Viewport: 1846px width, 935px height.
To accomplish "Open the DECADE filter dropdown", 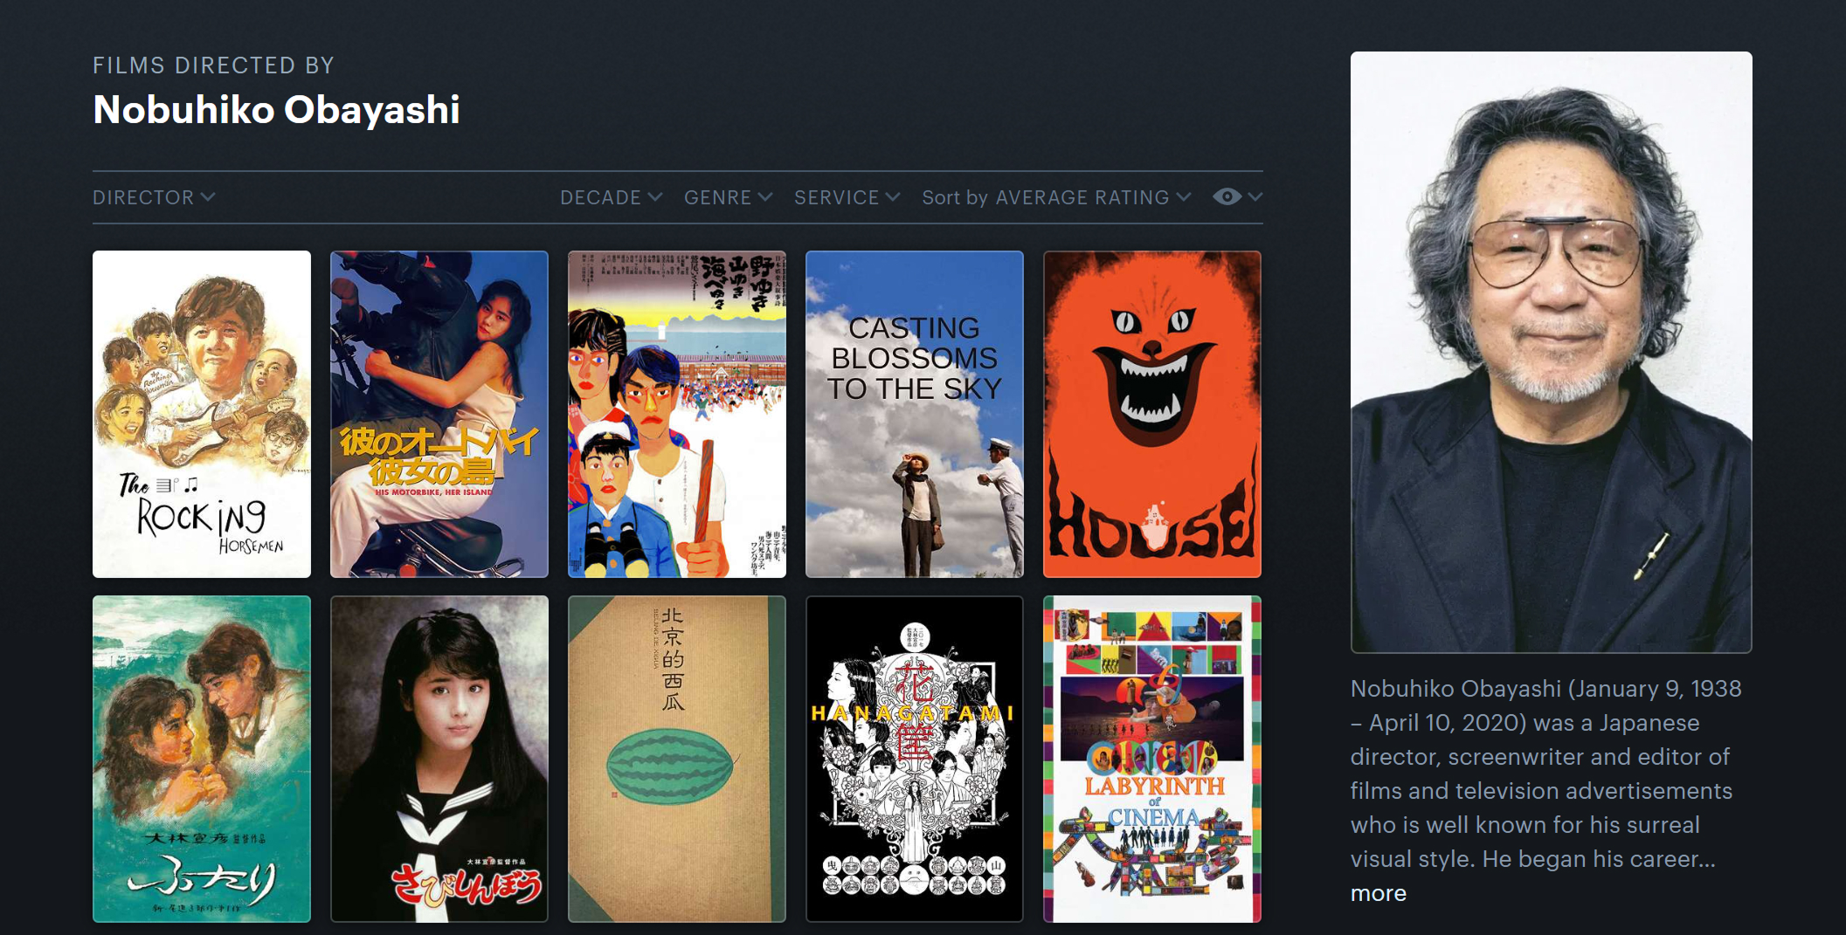I will click(610, 197).
